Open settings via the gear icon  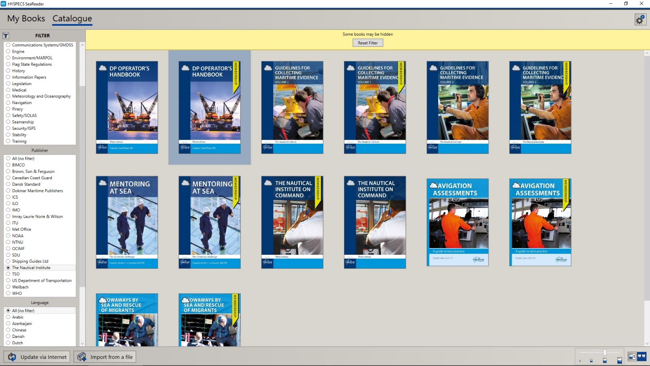pos(640,19)
